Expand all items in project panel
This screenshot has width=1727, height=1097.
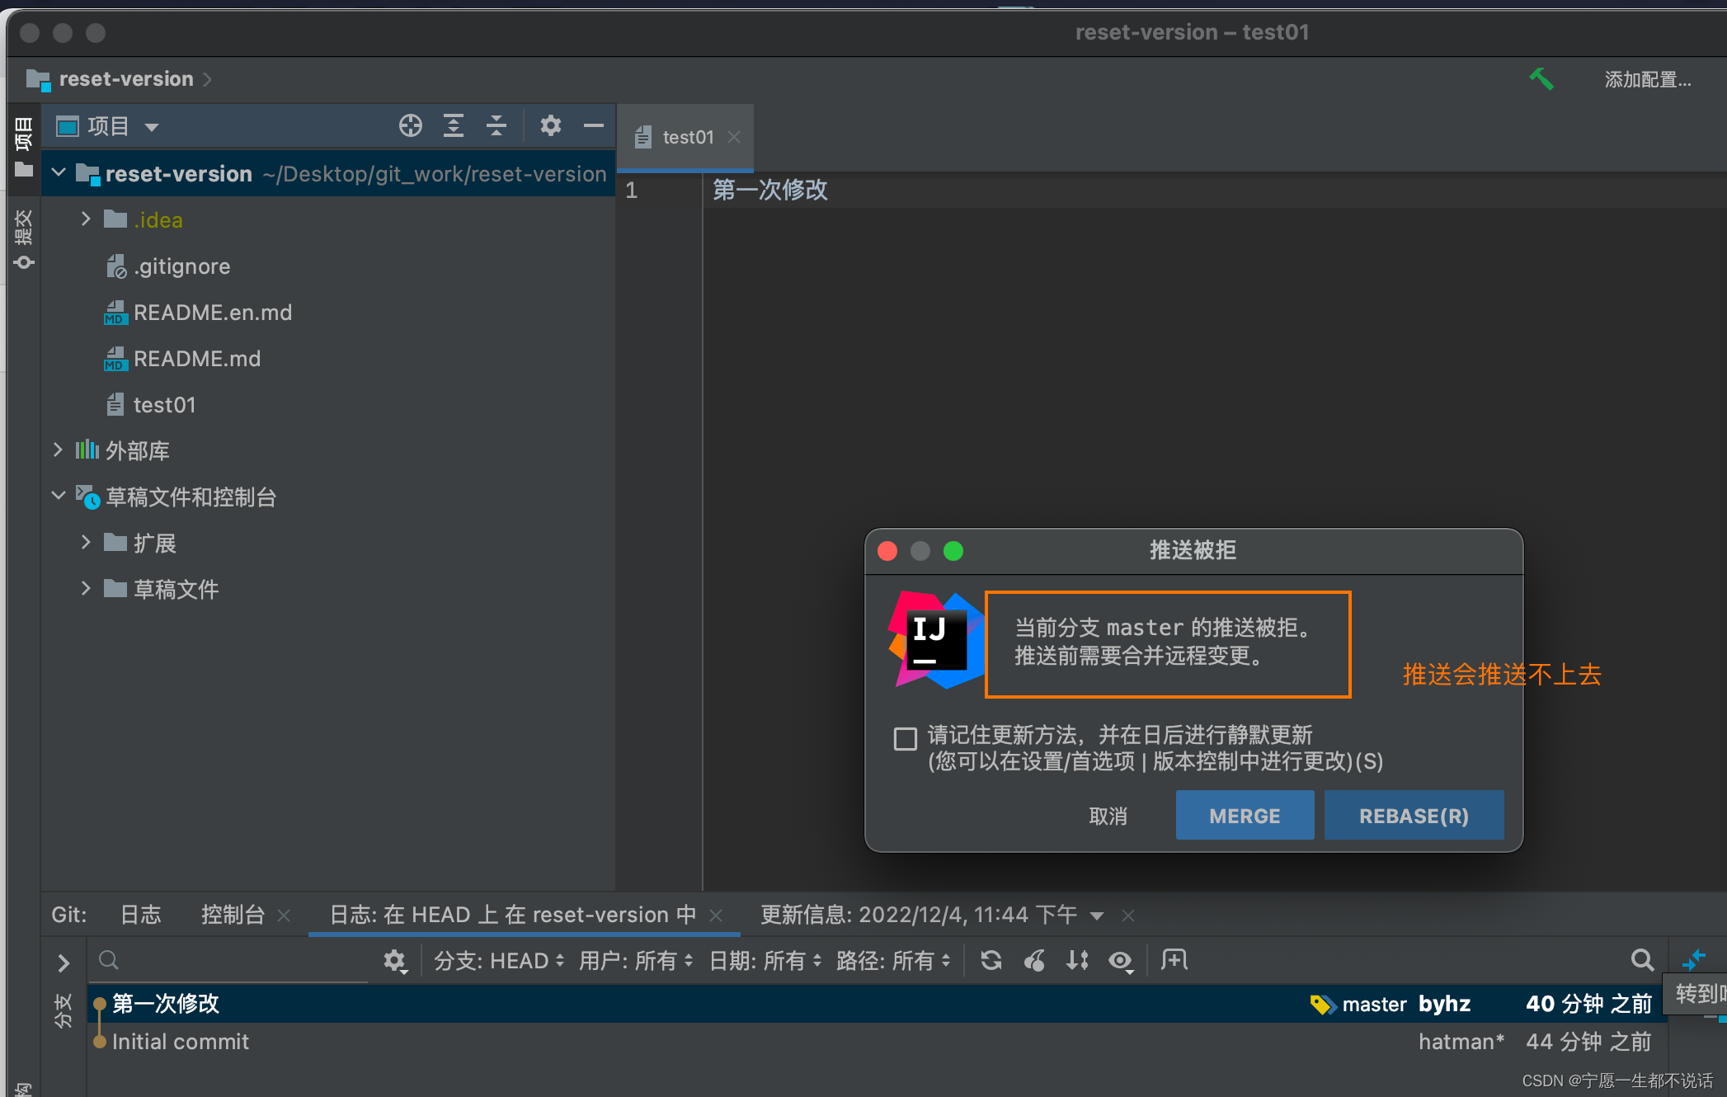coord(453,126)
